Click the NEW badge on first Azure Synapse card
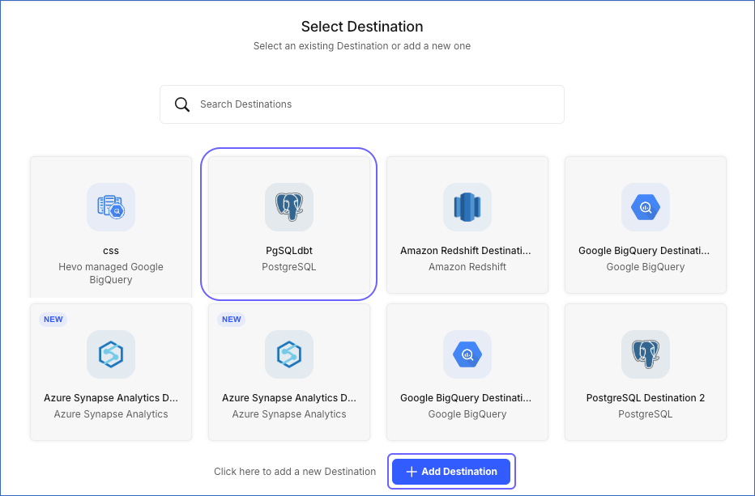Screen dimensions: 755x496 [53, 319]
